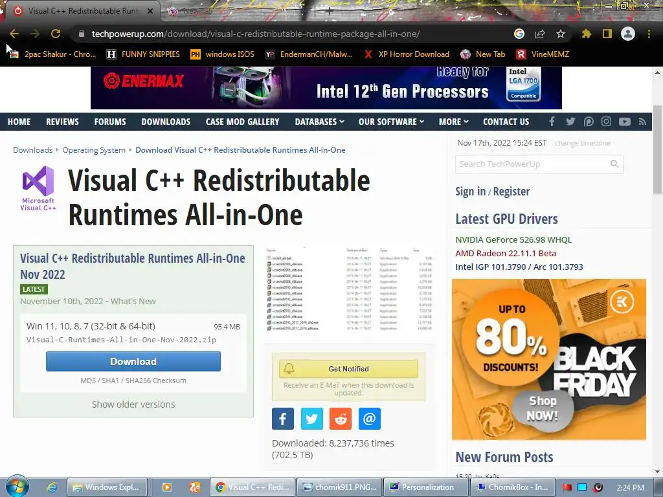The image size is (663, 497).
Task: Launch Internet Explorer from the taskbar
Action: tap(52, 487)
